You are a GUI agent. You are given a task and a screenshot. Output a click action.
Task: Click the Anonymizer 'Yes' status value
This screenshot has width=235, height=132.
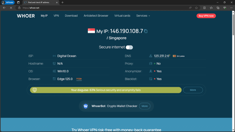[159, 71]
